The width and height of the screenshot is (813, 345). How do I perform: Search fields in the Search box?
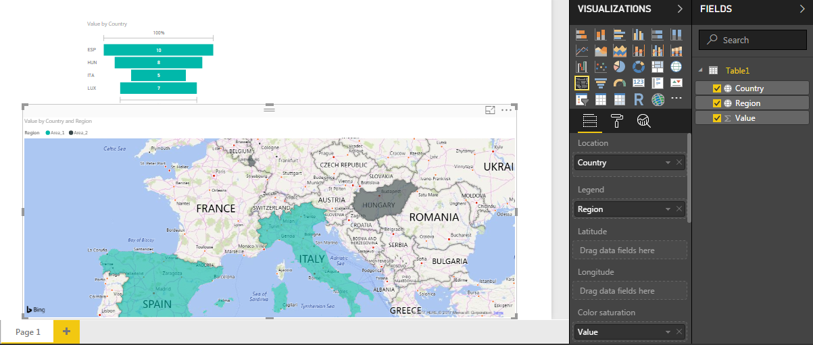(753, 40)
